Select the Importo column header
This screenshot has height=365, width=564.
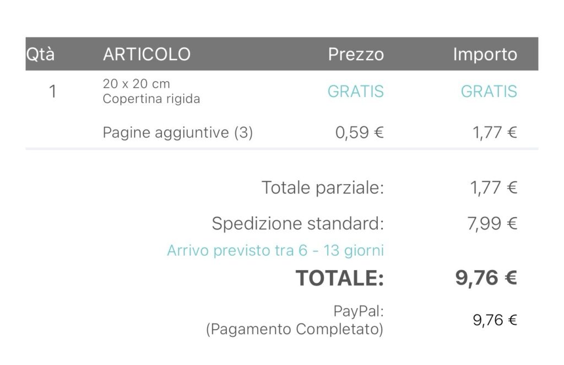click(x=485, y=55)
